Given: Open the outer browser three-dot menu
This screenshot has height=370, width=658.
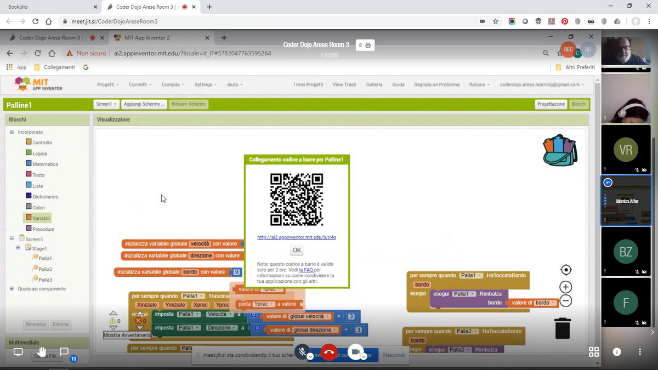Looking at the screenshot, I should pyautogui.click(x=650, y=21).
